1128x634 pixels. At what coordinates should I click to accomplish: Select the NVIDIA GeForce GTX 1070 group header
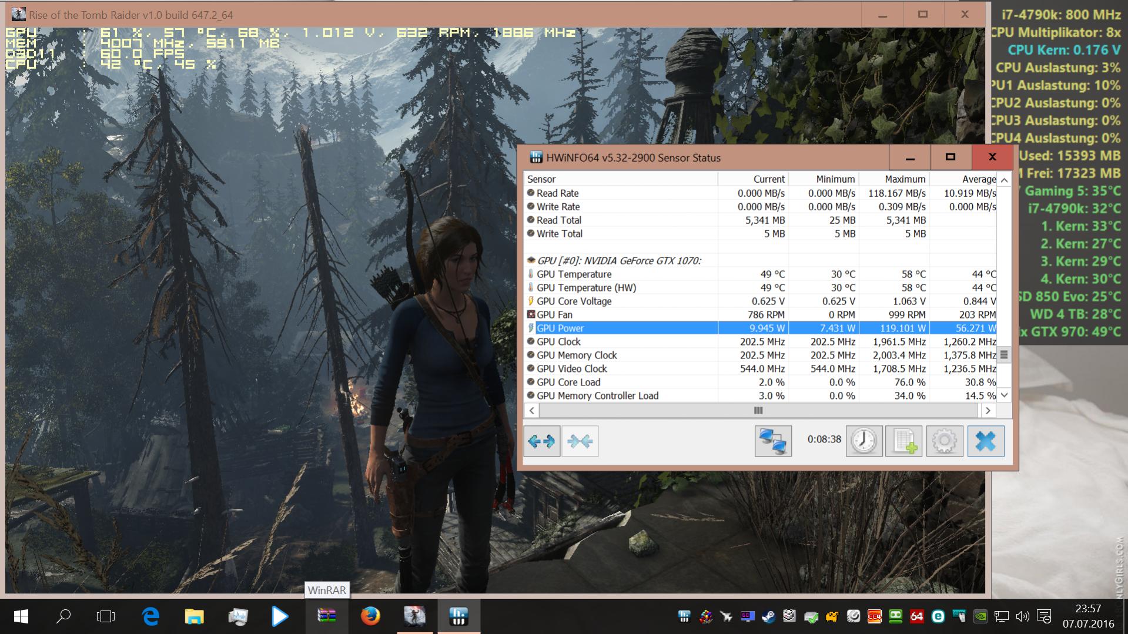[x=761, y=261]
